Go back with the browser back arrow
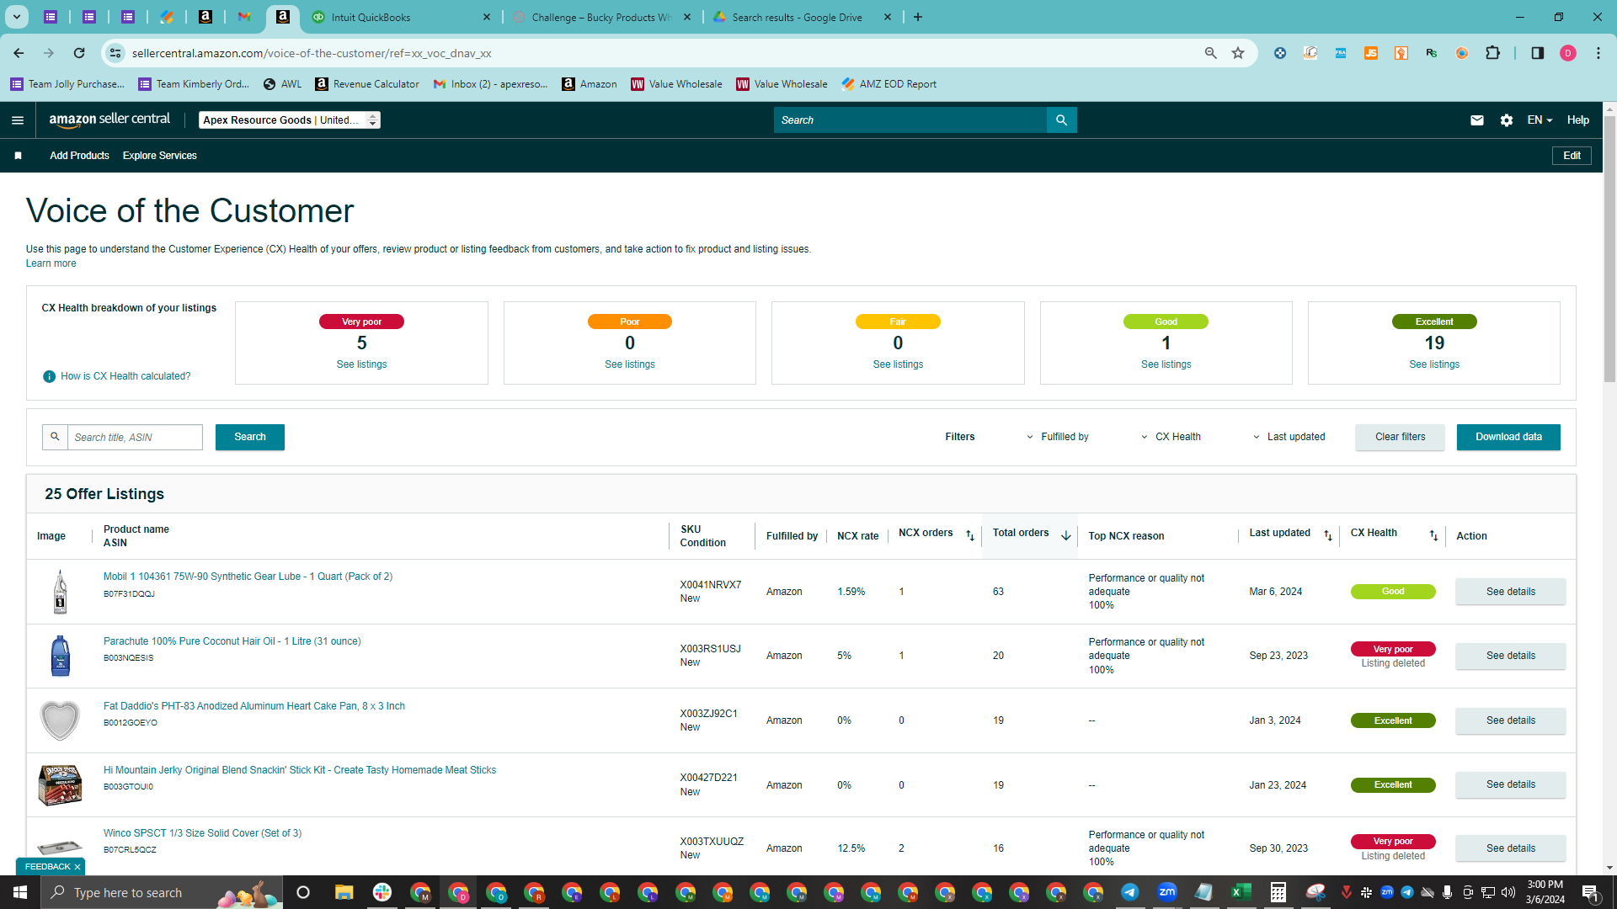The height and width of the screenshot is (909, 1617). pos(19,53)
